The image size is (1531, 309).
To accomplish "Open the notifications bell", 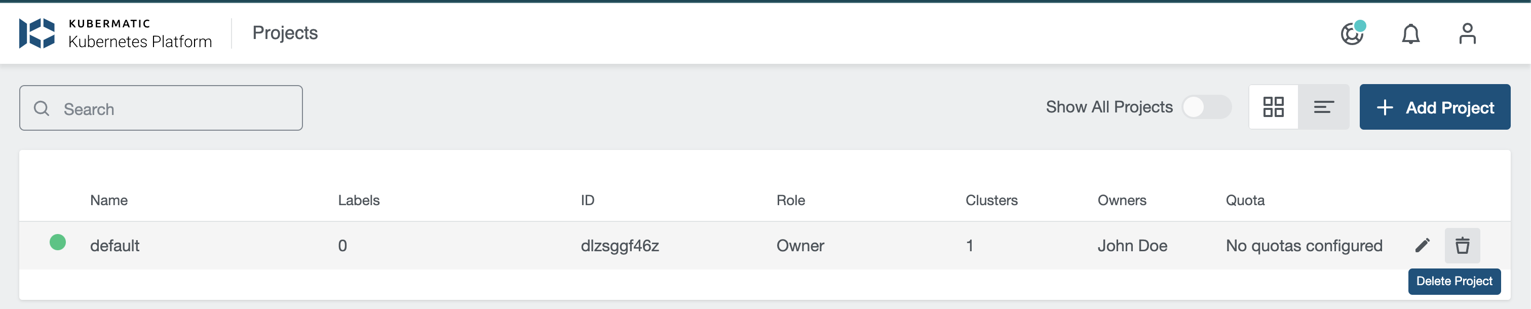I will click(x=1410, y=34).
